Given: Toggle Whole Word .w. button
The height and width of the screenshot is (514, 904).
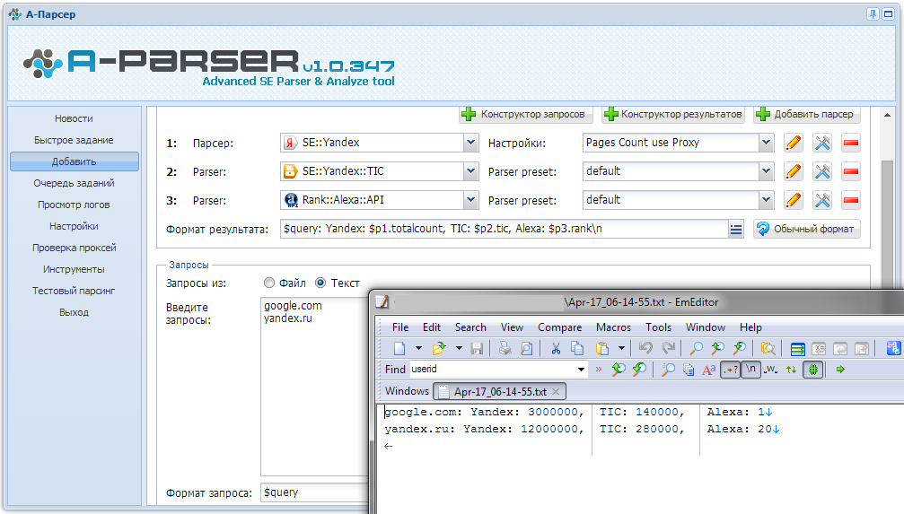Looking at the screenshot, I should pyautogui.click(x=771, y=370).
